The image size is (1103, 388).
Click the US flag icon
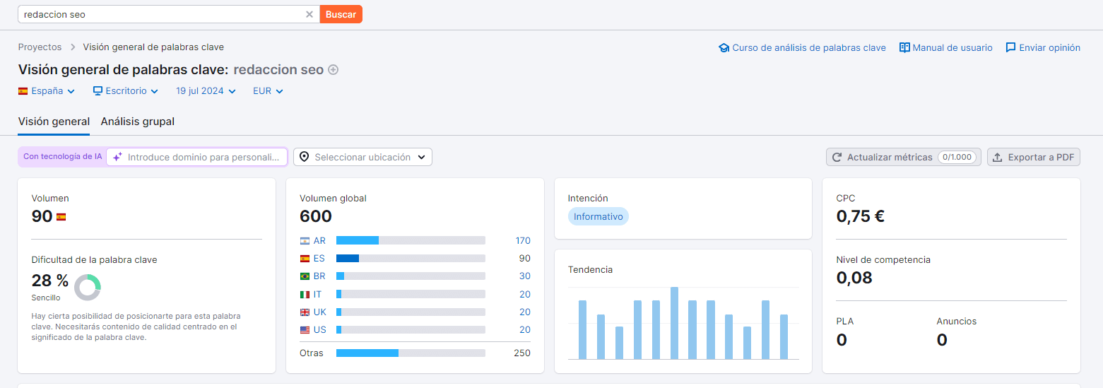305,330
